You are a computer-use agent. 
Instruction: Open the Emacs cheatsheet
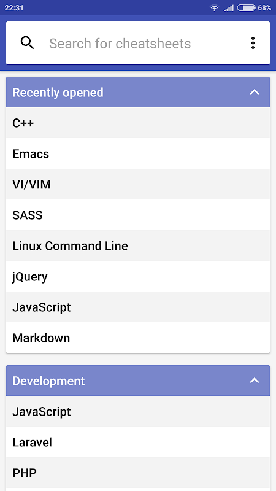(x=138, y=154)
